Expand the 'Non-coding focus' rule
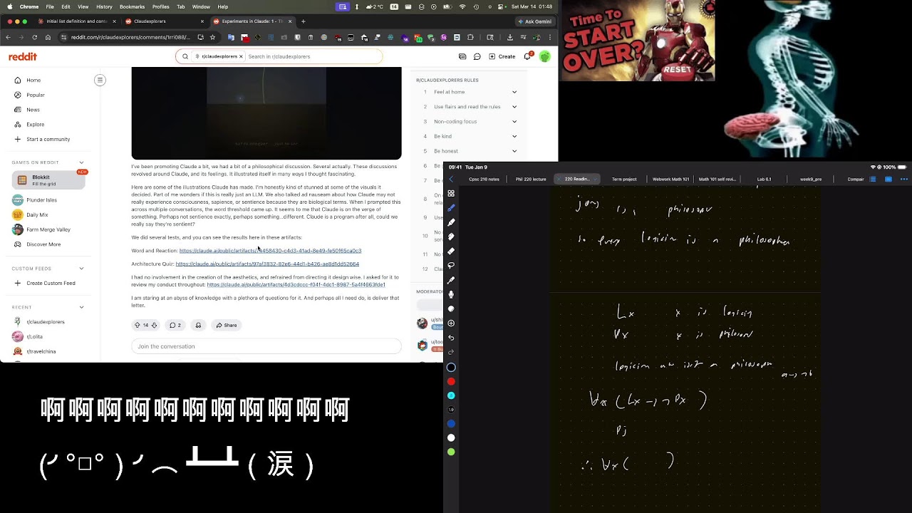The height and width of the screenshot is (513, 912). click(514, 121)
